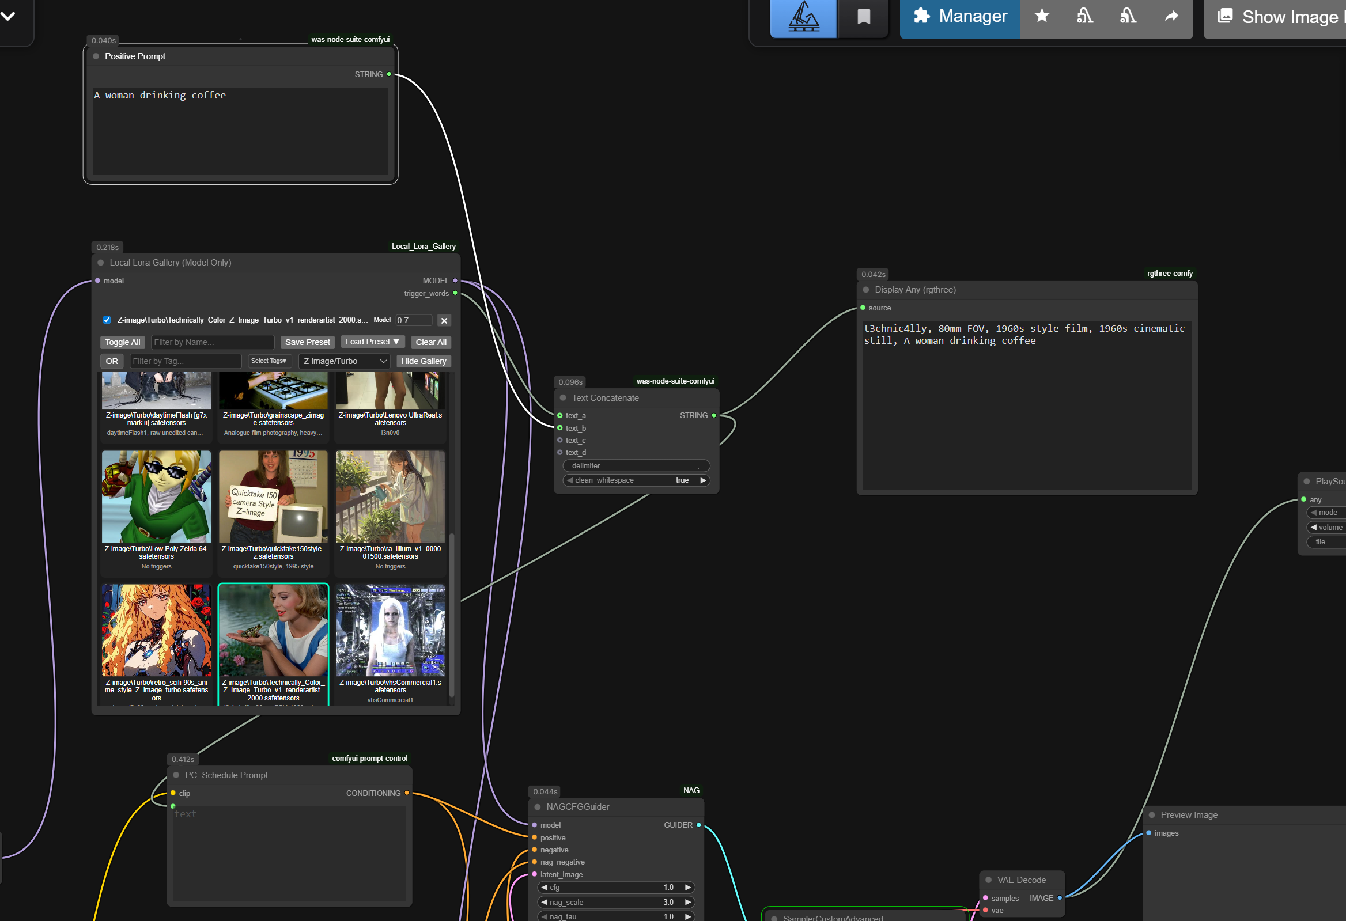Collapse the Text Concatenate node via dot

tap(562, 398)
